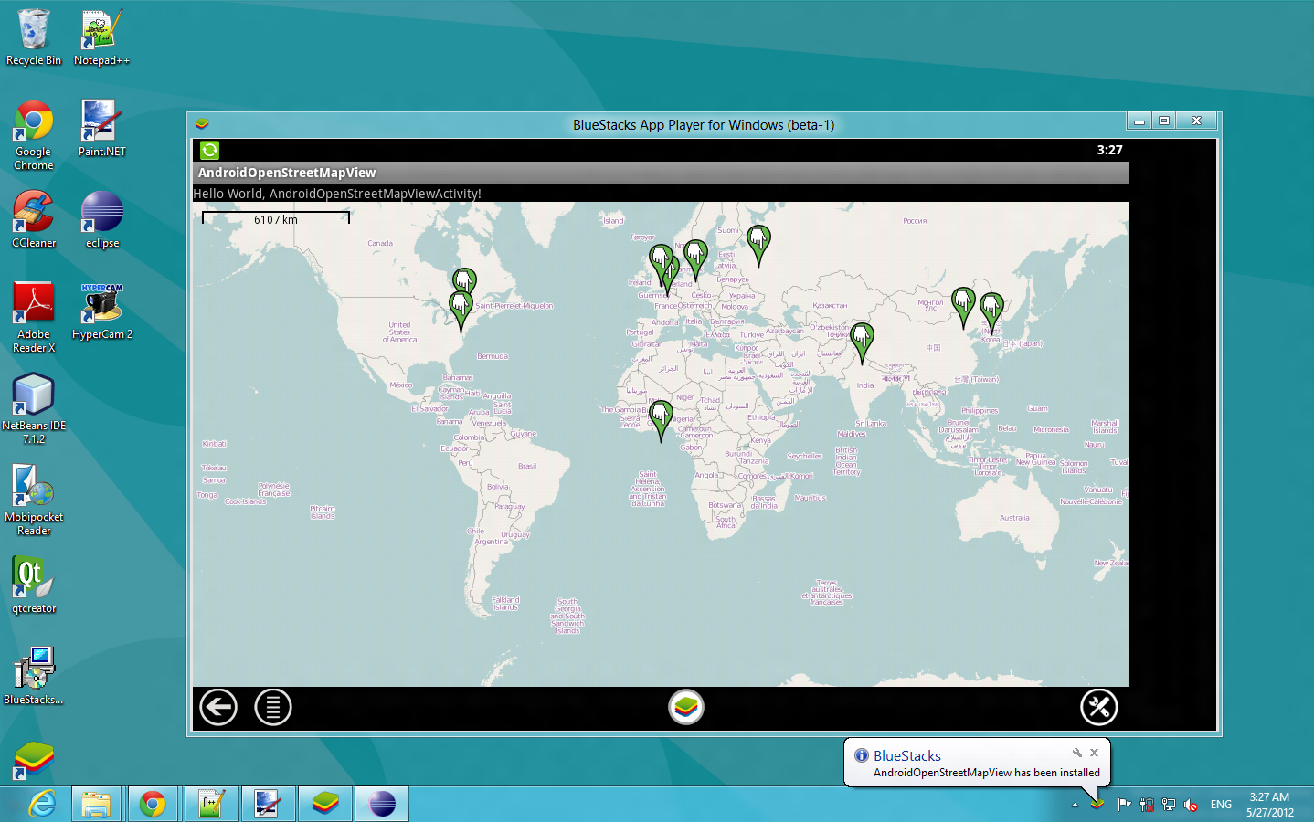Maximize the BlueStacks App Player window
This screenshot has height=822, width=1314.
pos(1164,121)
